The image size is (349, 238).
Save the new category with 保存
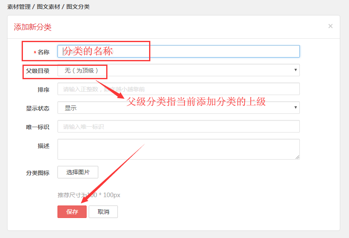(72, 212)
